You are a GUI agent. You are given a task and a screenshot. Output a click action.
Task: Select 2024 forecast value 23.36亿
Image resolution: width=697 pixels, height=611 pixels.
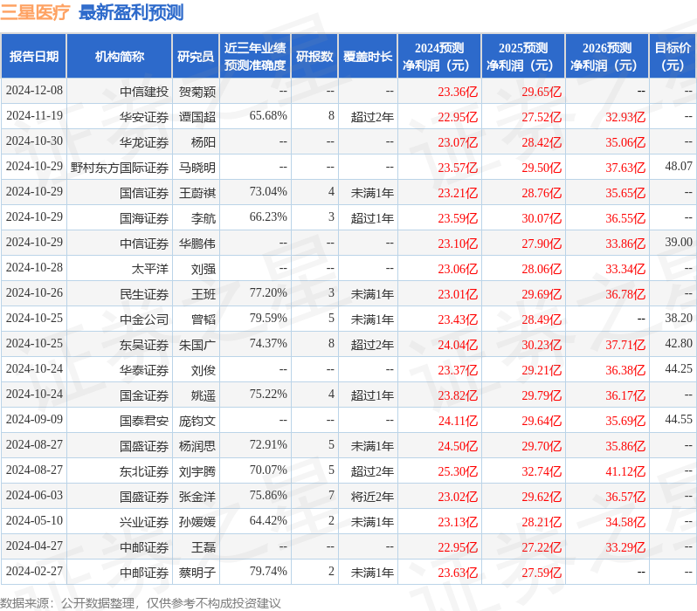458,92
